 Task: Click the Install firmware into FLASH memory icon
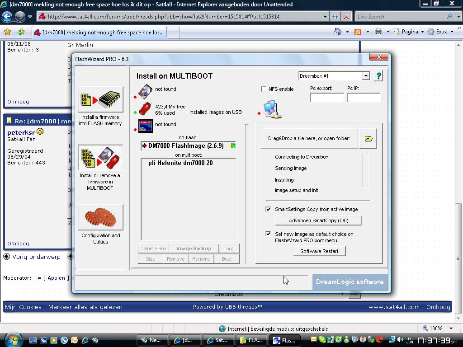click(x=100, y=99)
